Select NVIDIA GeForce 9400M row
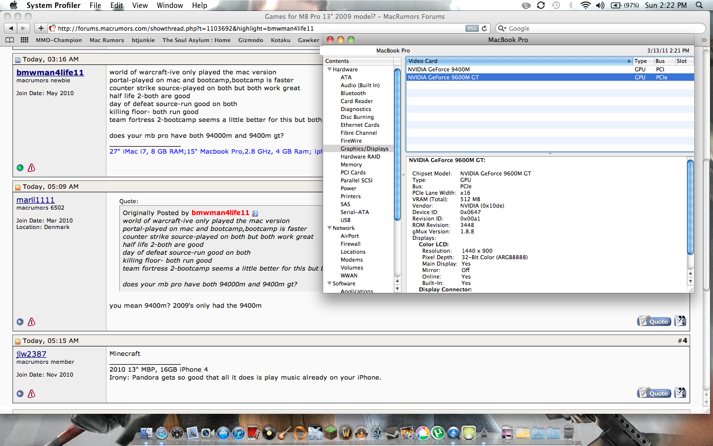Viewport: 713px width, 446px height. [550, 69]
